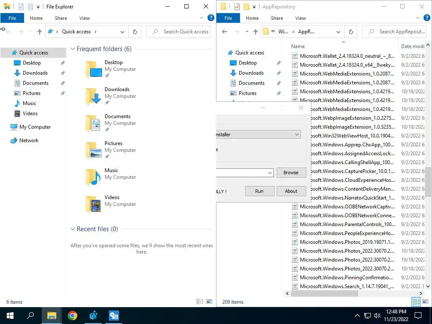Select Downloads in AppRepository navigation pane

[251, 73]
